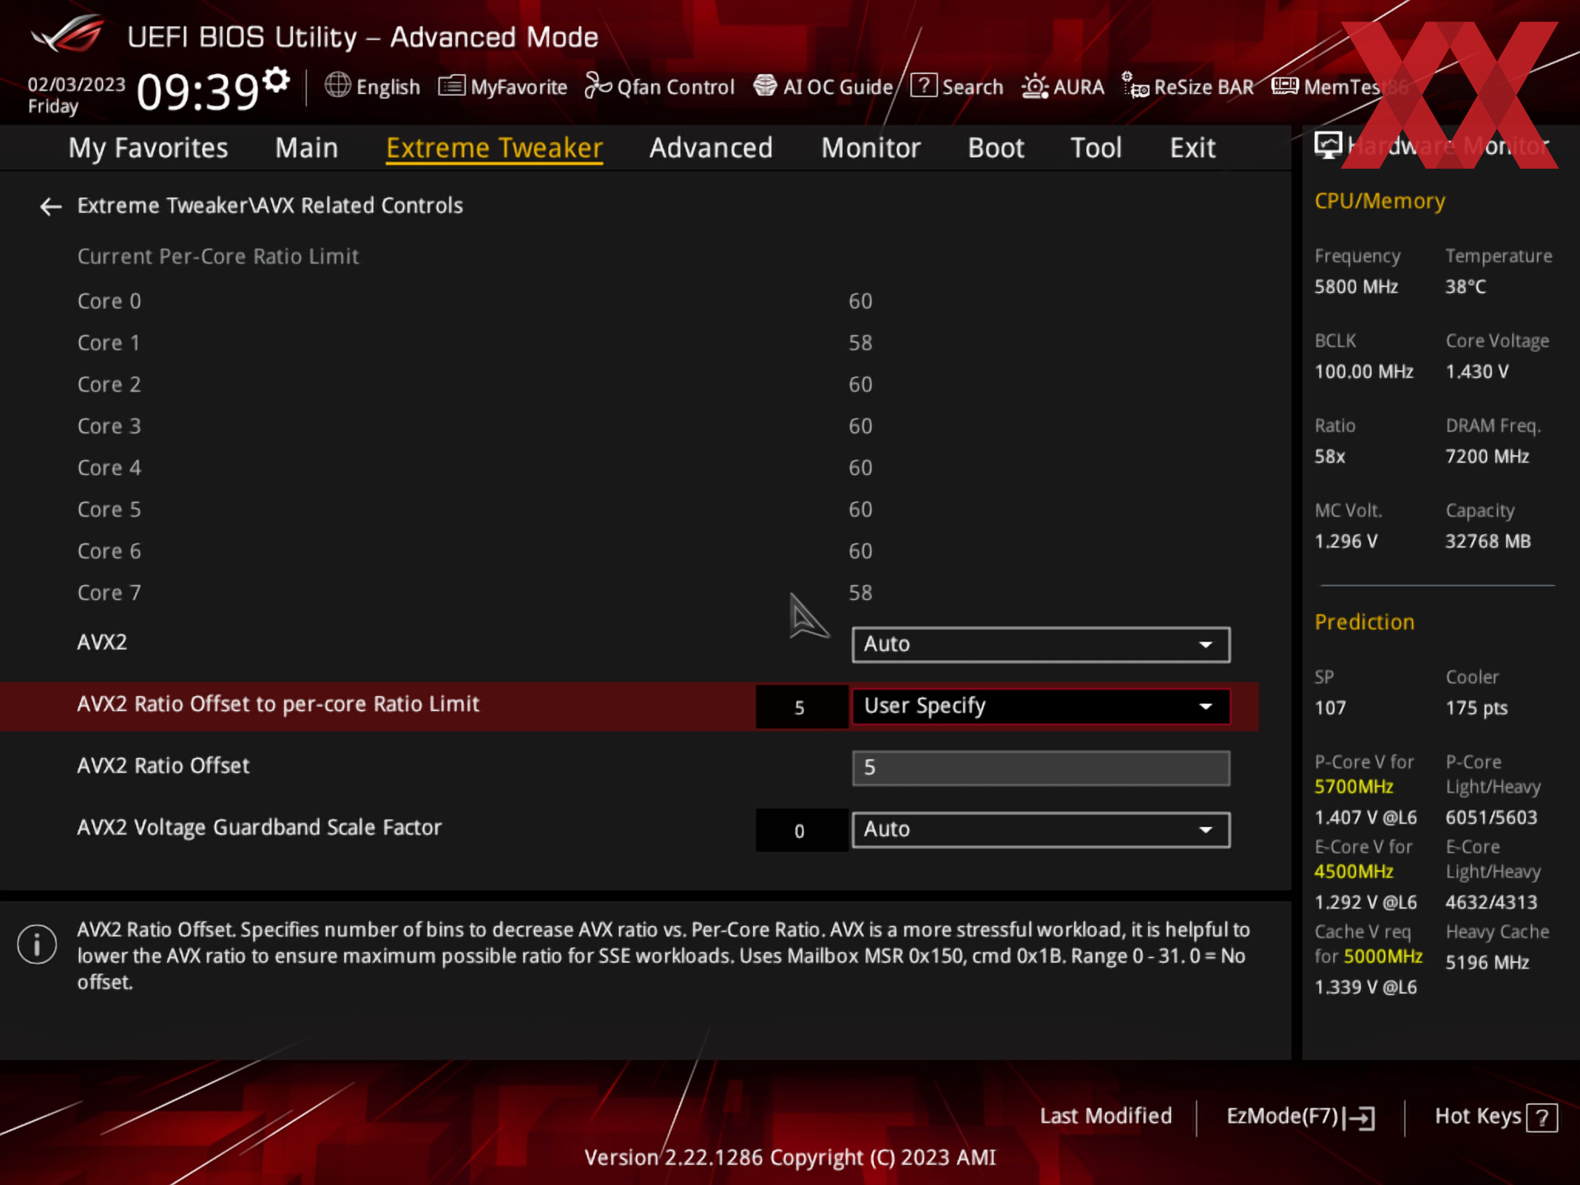This screenshot has height=1185, width=1580.
Task: Click the ROG logo in the header
Action: click(67, 35)
